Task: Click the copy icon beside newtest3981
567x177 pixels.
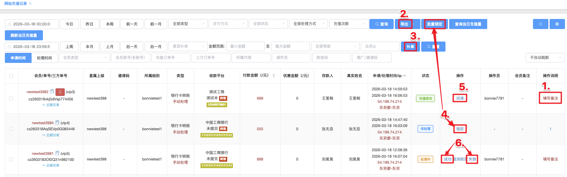Action: click(x=57, y=153)
